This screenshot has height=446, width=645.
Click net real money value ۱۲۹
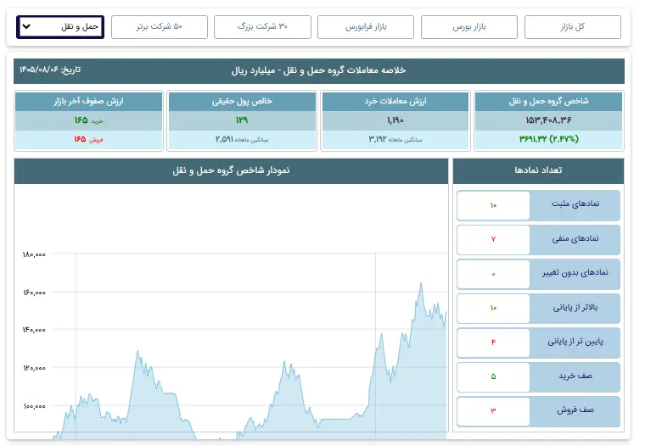click(x=242, y=120)
